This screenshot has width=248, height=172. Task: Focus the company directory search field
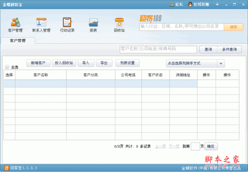click(x=181, y=27)
